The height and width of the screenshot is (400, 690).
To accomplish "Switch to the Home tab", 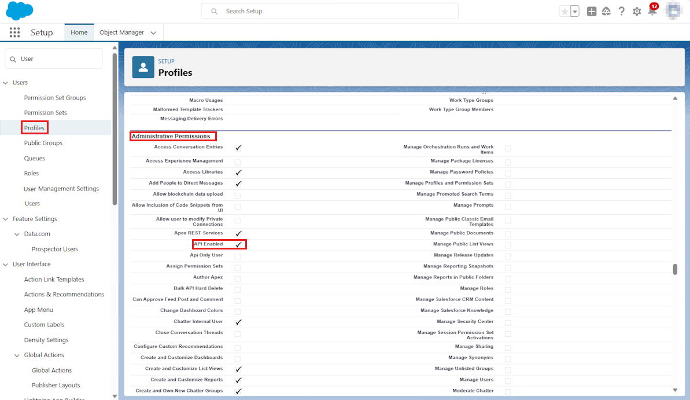I will click(x=79, y=32).
